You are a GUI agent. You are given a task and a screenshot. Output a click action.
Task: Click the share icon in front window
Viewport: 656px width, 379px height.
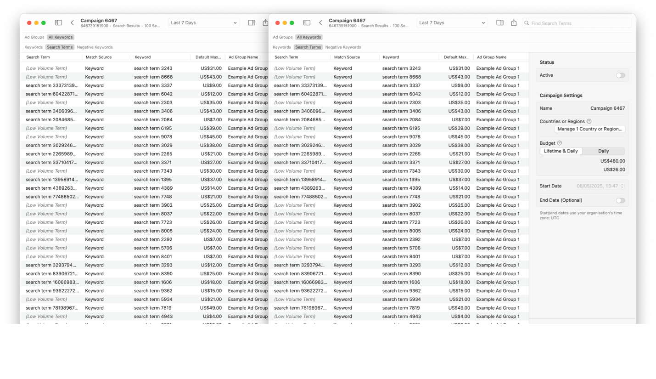(x=514, y=23)
